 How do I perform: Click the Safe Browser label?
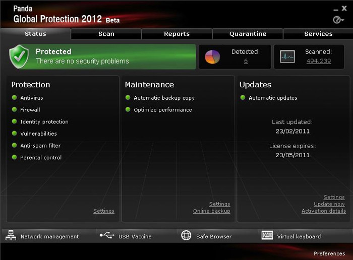pyautogui.click(x=214, y=237)
